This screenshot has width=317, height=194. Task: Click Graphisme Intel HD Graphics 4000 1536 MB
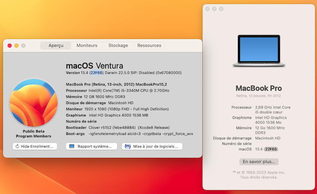point(107,115)
